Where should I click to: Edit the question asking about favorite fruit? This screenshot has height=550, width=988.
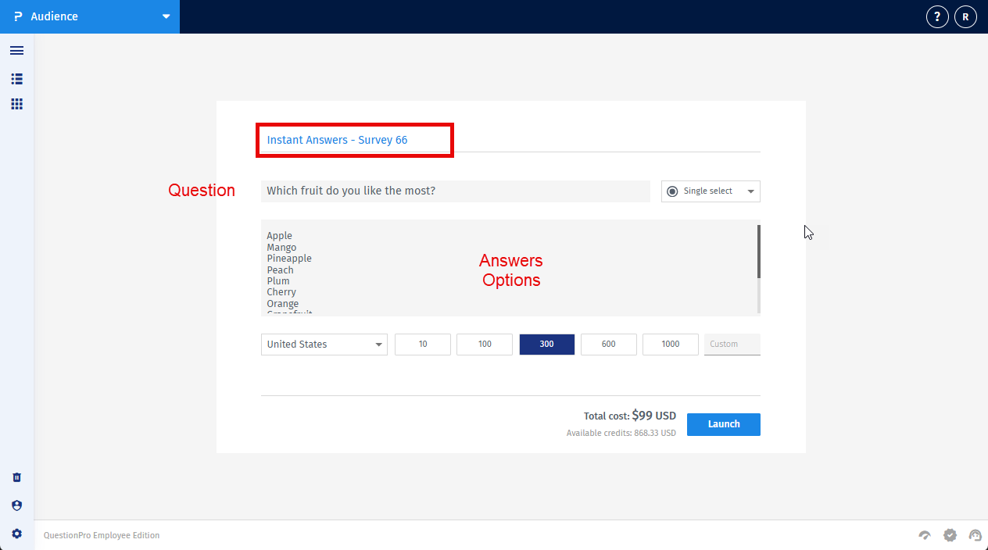coord(456,191)
